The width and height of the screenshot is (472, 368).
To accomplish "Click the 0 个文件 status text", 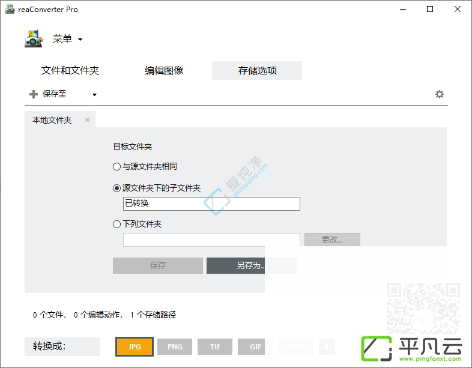I will [49, 315].
